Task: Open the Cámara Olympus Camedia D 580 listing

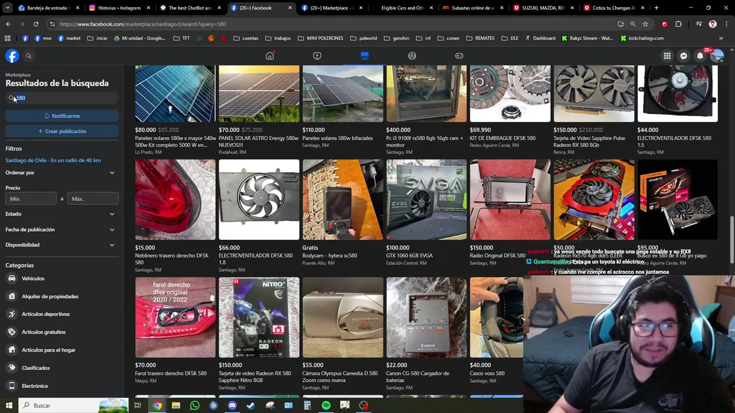Action: tap(342, 334)
